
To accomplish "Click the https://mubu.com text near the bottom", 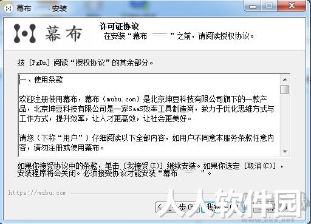I will pyautogui.click(x=38, y=193).
